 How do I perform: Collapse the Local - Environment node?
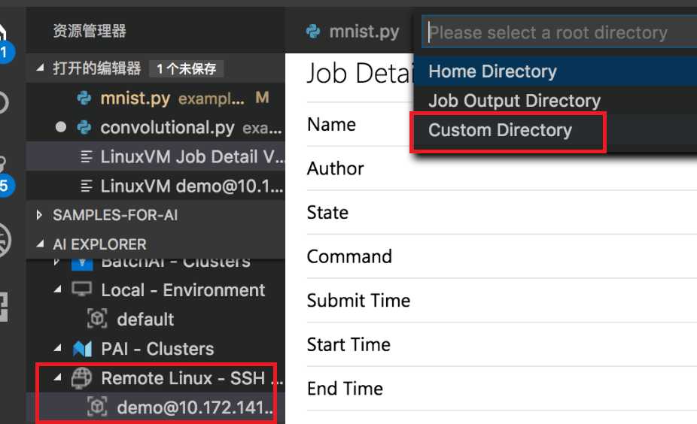pyautogui.click(x=58, y=290)
